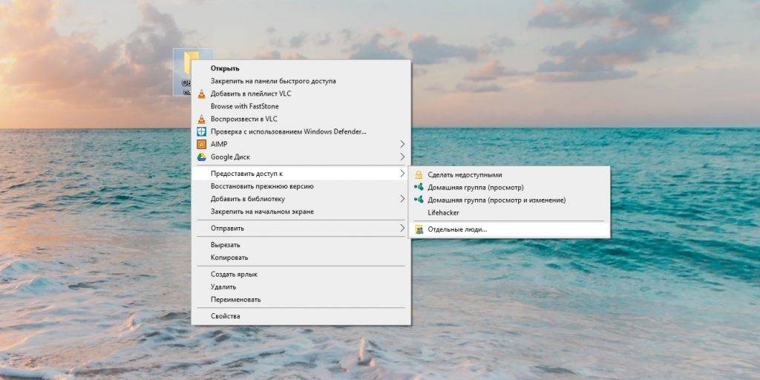The height and width of the screenshot is (380, 760).
Task: Click the VLC cone icon beside Добавить в плейлист VLC
Action: click(x=200, y=94)
